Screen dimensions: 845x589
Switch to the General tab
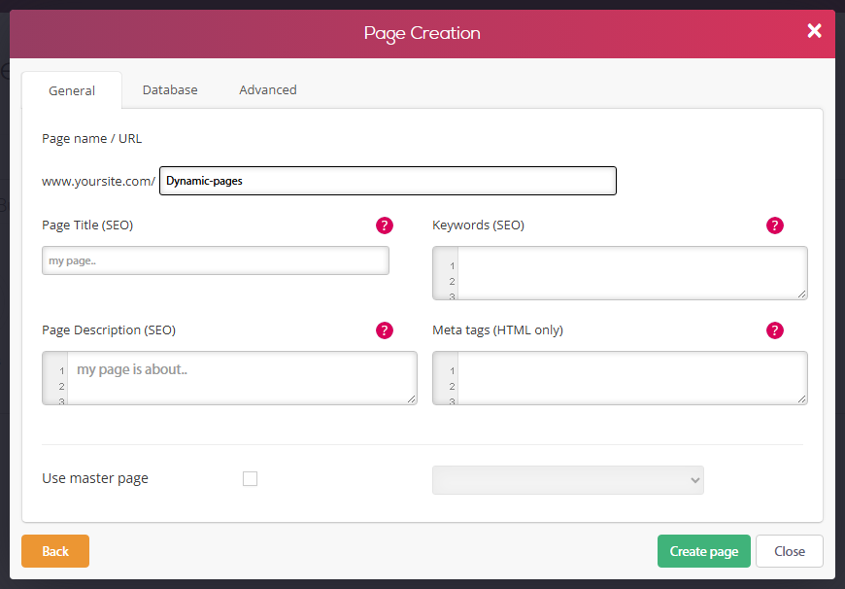coord(72,90)
